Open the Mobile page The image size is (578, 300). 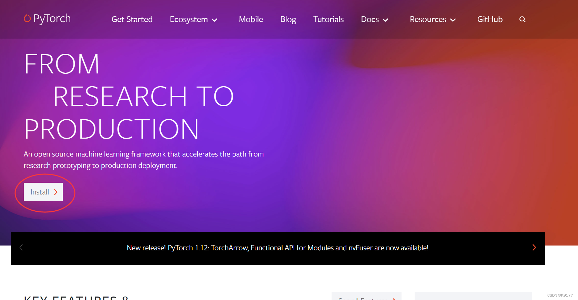[251, 19]
